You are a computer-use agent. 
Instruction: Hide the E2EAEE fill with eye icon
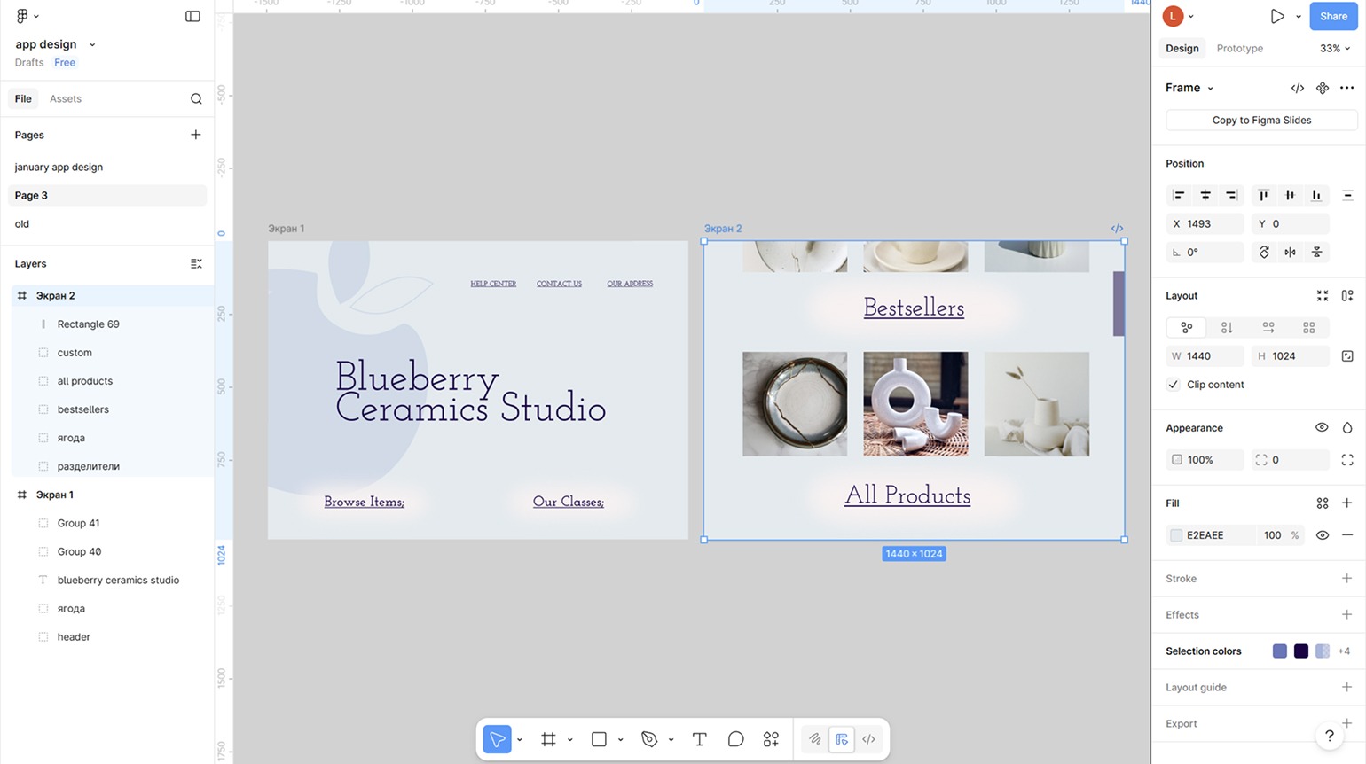click(x=1322, y=535)
